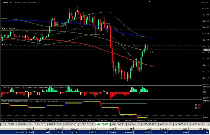Open the EURJPY,M5 chart tab
This screenshot has width=210, height=135.
(x=40, y=124)
